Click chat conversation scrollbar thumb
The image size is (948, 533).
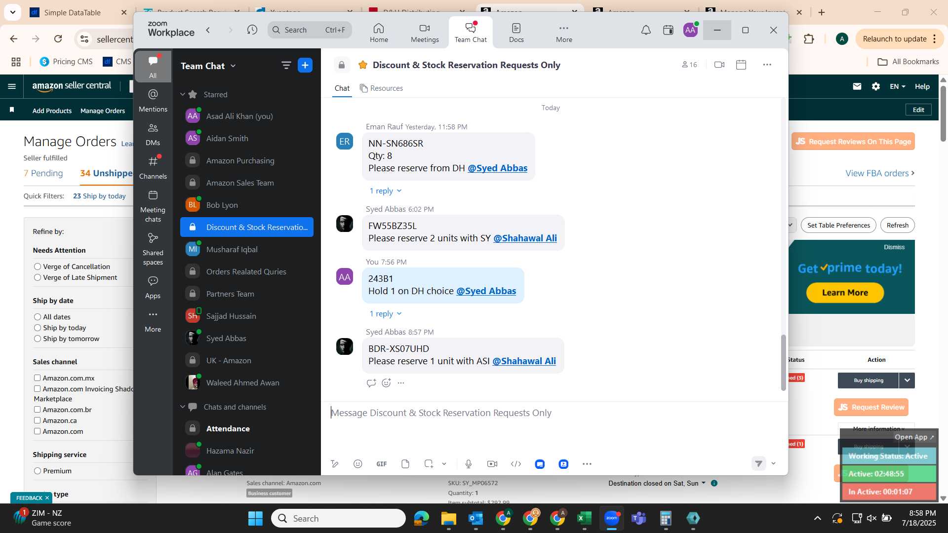coord(783,363)
